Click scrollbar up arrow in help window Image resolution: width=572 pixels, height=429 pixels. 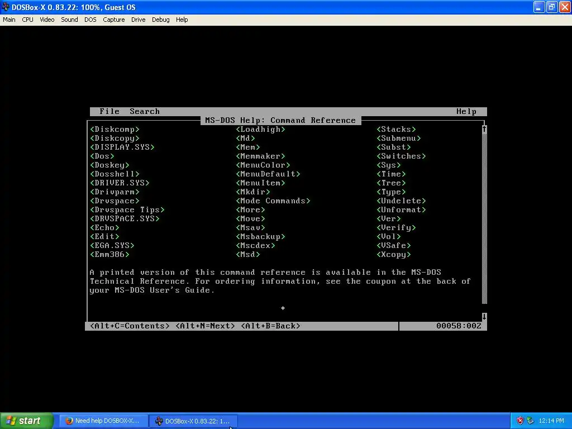tap(484, 129)
